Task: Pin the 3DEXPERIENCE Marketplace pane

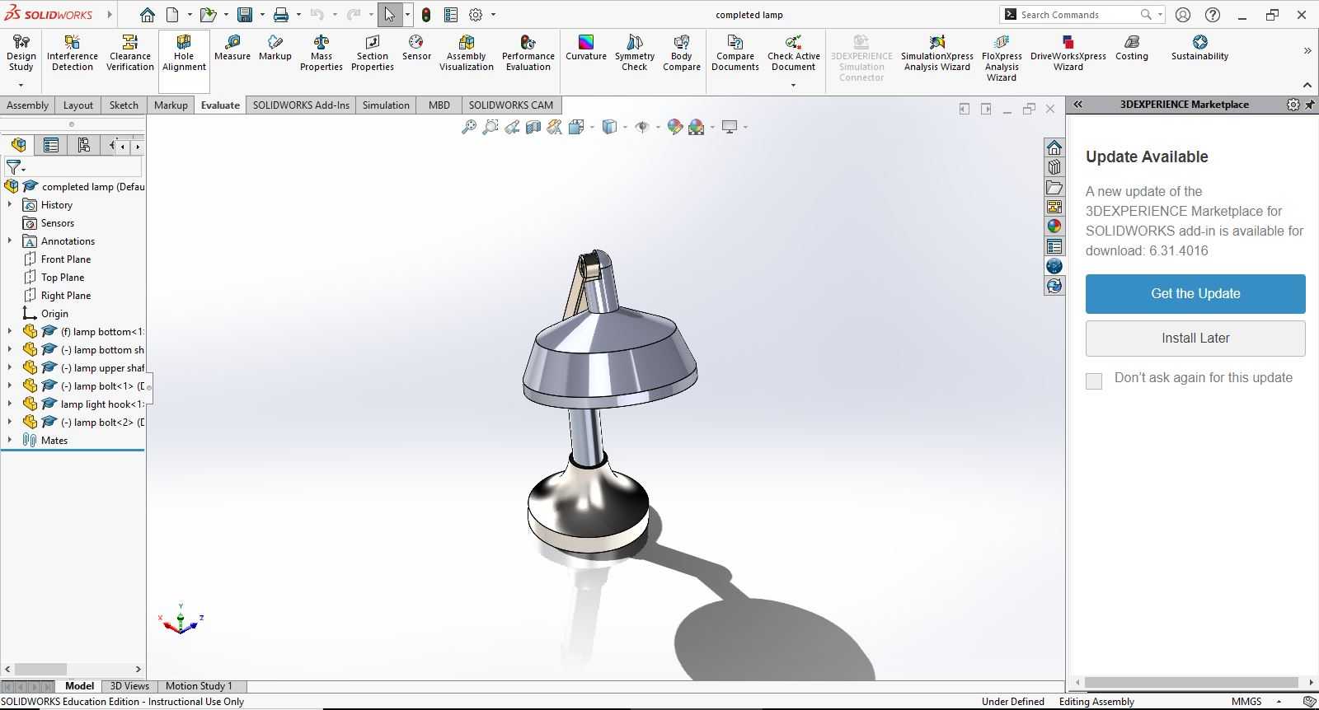Action: (1310, 105)
